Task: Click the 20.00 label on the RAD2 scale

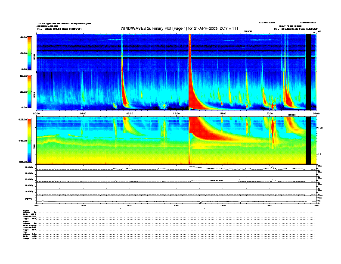Action: (x=24, y=53)
